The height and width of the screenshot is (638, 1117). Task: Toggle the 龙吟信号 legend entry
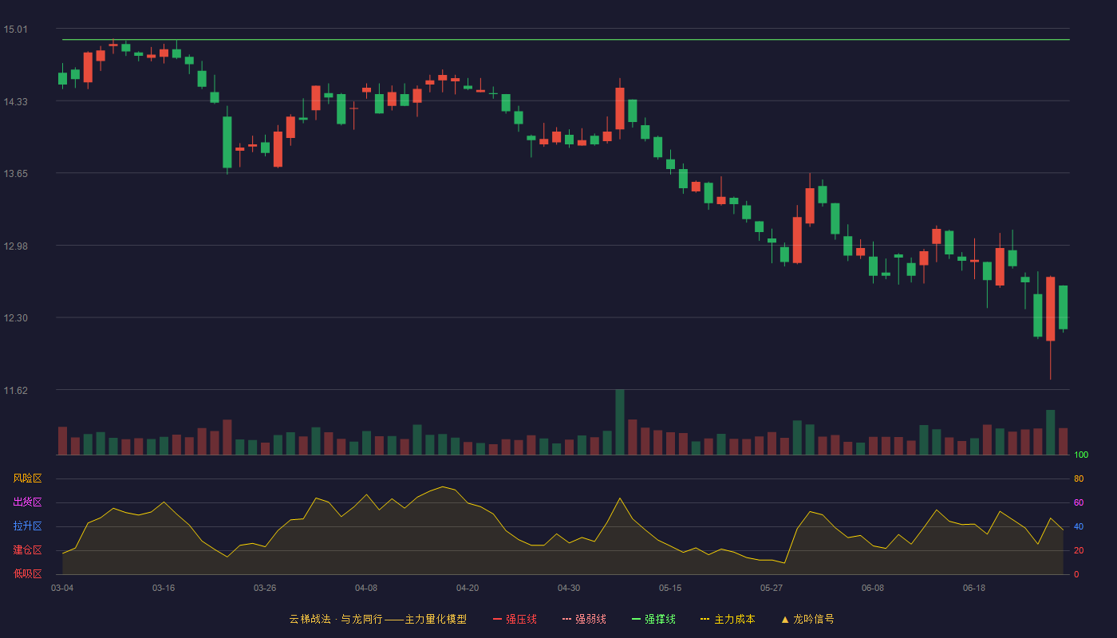click(807, 619)
